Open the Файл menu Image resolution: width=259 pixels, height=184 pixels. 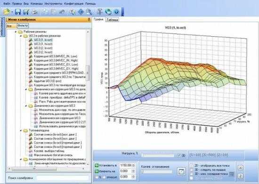(7, 3)
